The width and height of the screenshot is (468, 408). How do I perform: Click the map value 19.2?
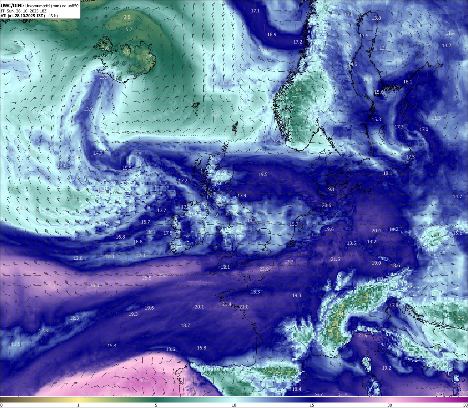point(386,368)
